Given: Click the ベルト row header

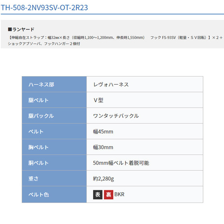Looking at the screenshot, I should pyautogui.click(x=54, y=131).
